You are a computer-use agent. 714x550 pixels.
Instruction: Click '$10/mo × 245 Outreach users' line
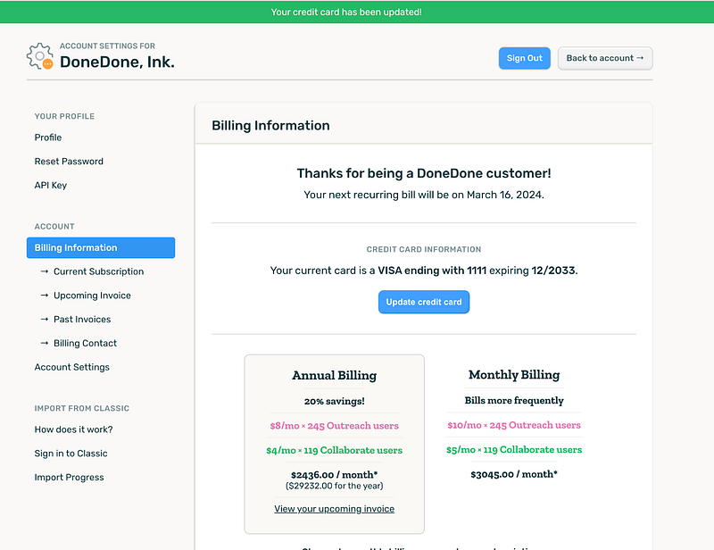pyautogui.click(x=514, y=425)
